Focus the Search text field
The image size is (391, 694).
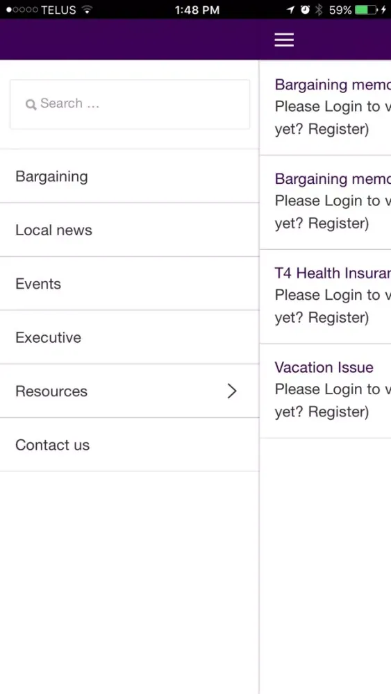[x=130, y=105]
